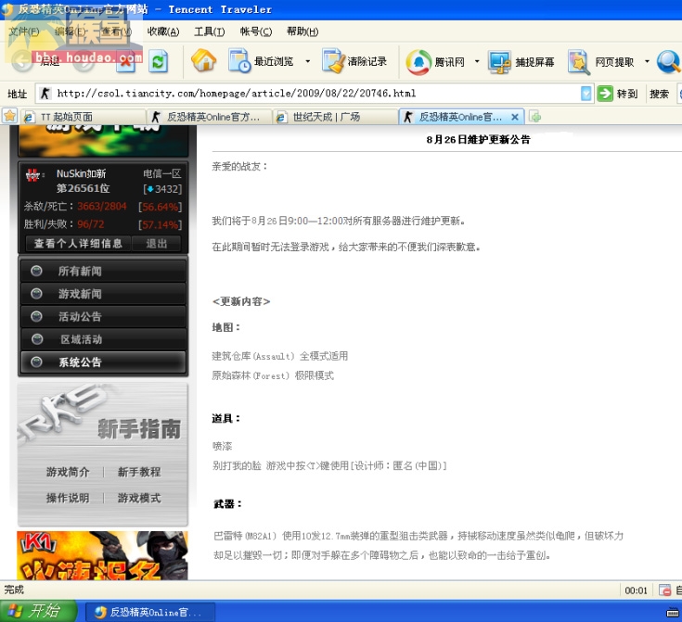Screen dimensions: 682x622
Task: Click the magnifier search icon in toolbar
Action: tap(668, 62)
